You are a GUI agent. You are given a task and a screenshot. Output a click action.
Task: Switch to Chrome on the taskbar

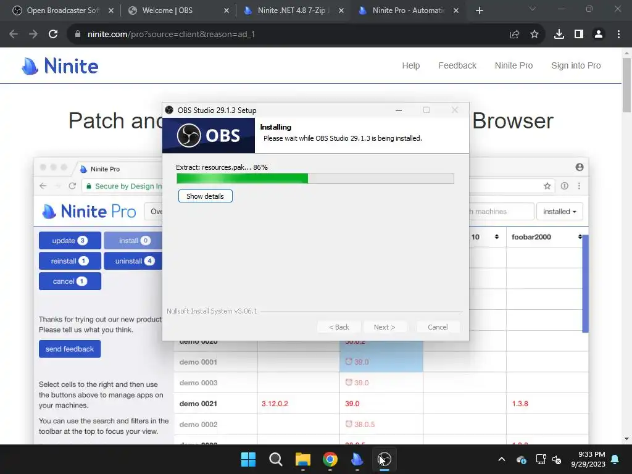[x=330, y=459]
